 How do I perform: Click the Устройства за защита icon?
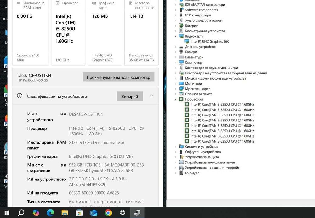pos(181,157)
